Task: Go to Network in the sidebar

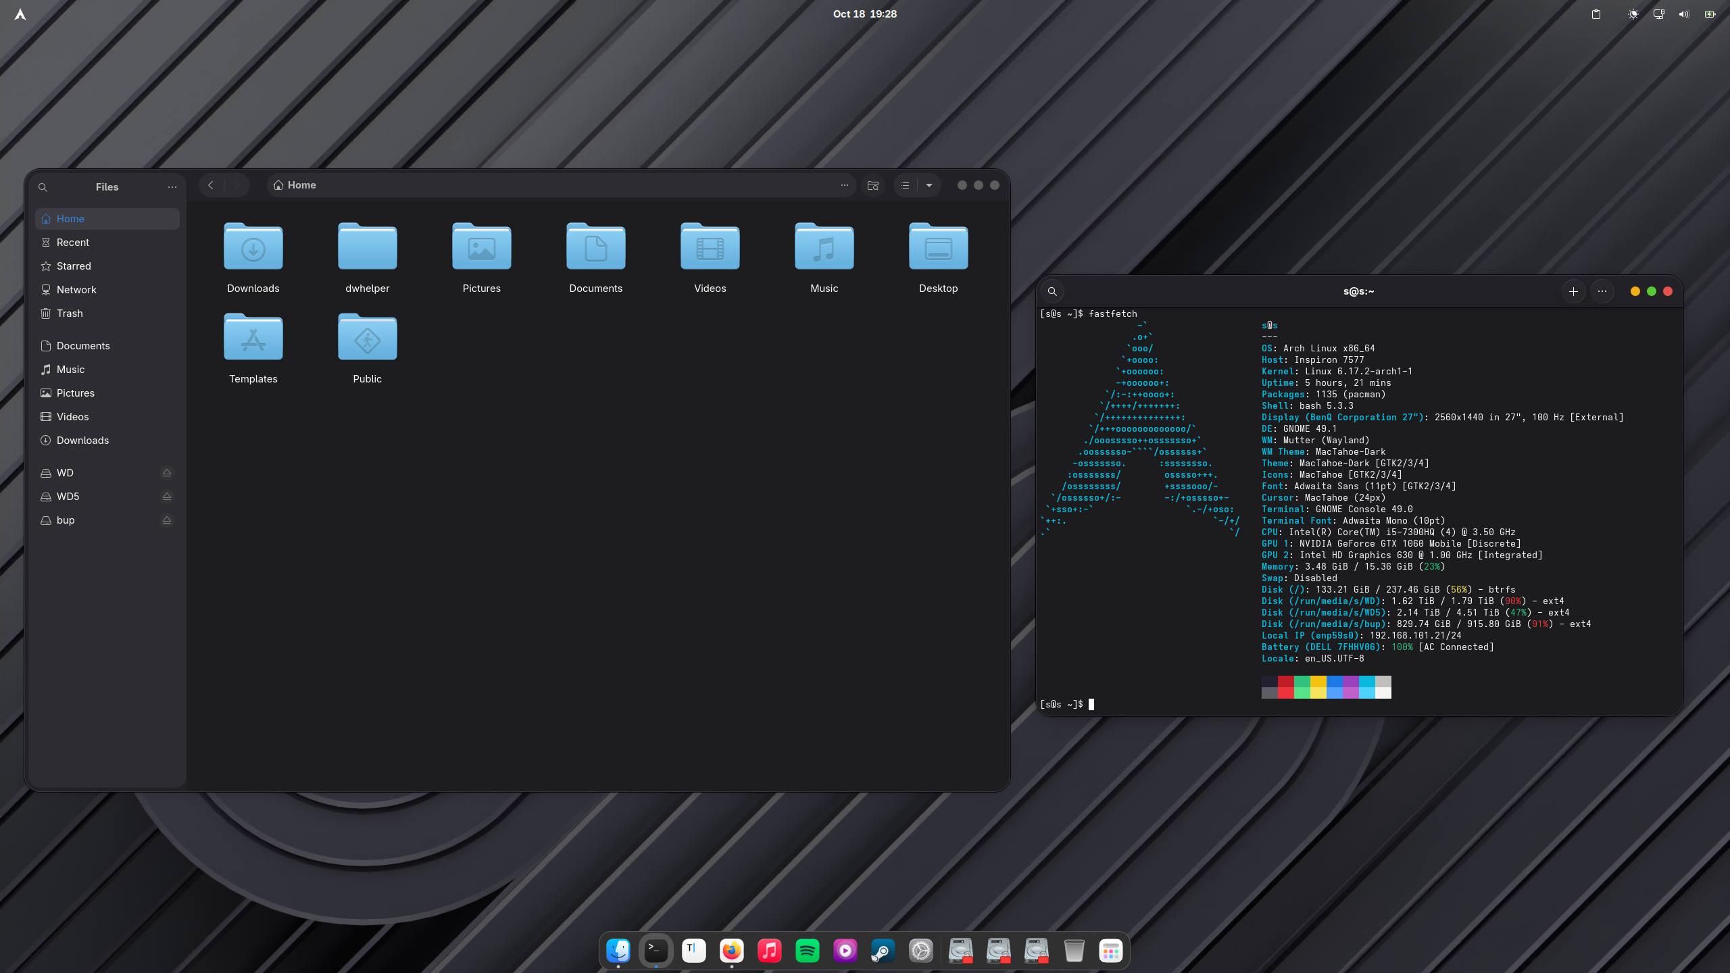Action: point(76,290)
